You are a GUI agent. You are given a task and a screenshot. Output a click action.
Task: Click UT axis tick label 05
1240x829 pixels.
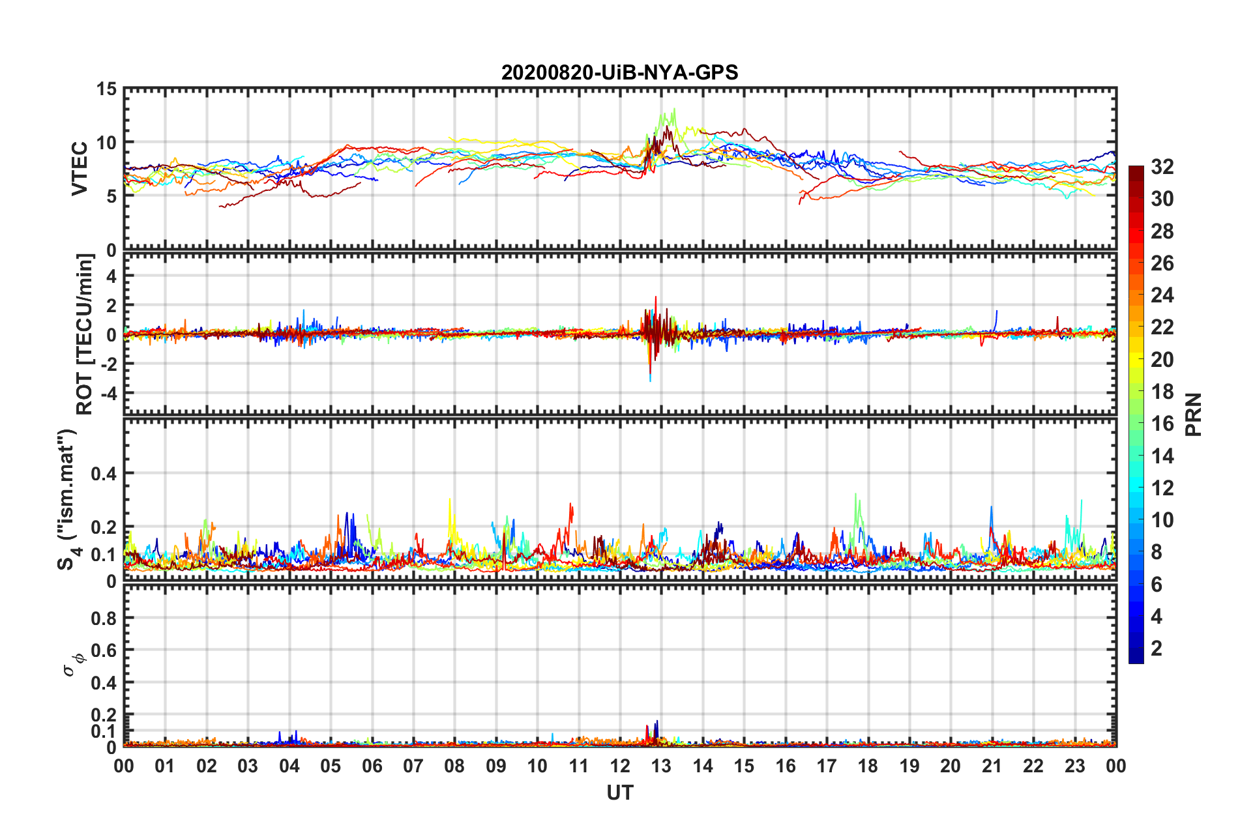pyautogui.click(x=331, y=766)
